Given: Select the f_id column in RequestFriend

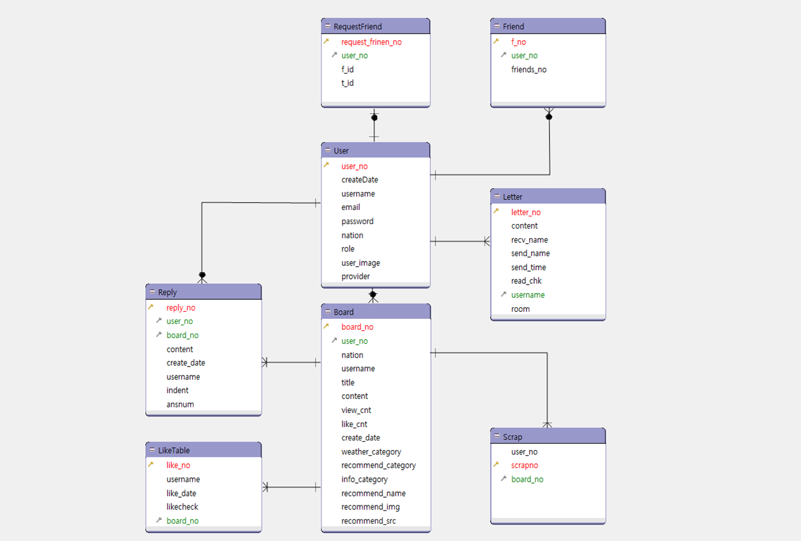Looking at the screenshot, I should 348,69.
